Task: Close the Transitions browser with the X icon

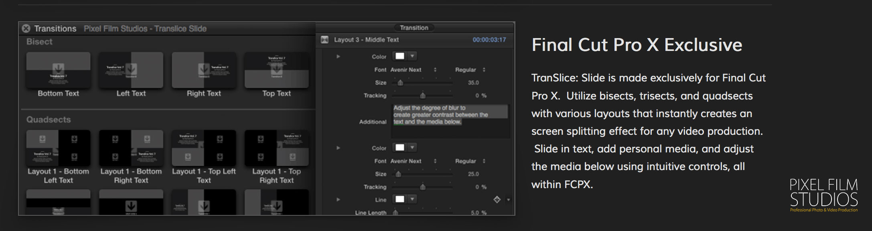Action: 26,28
